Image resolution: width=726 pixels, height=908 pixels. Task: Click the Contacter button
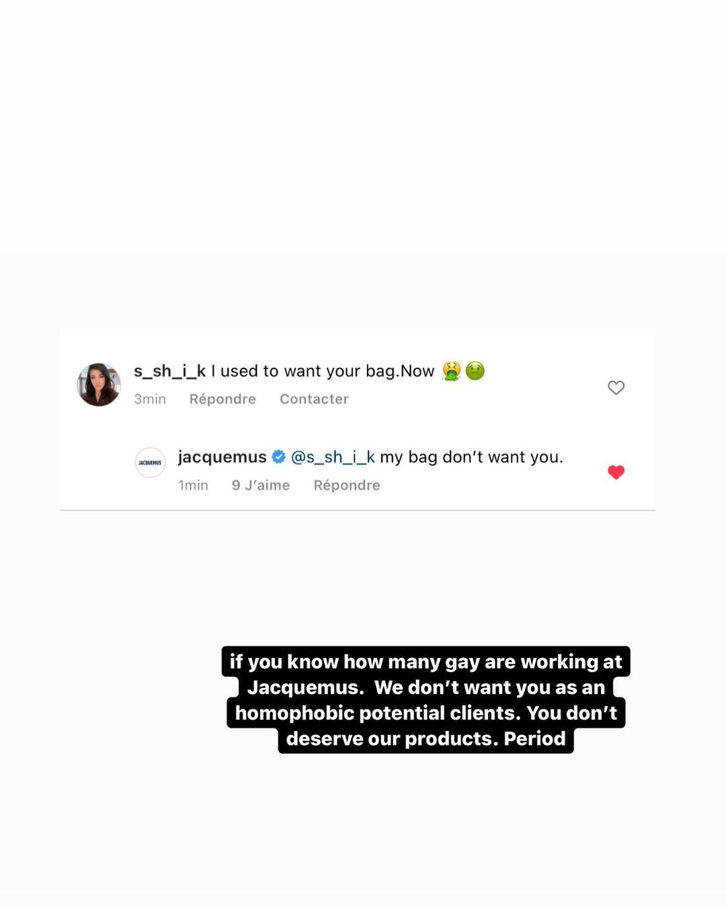[x=314, y=400]
